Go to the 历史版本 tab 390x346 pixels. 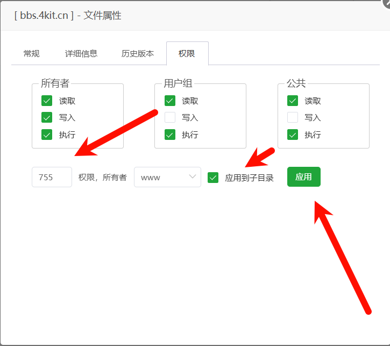[x=137, y=54]
